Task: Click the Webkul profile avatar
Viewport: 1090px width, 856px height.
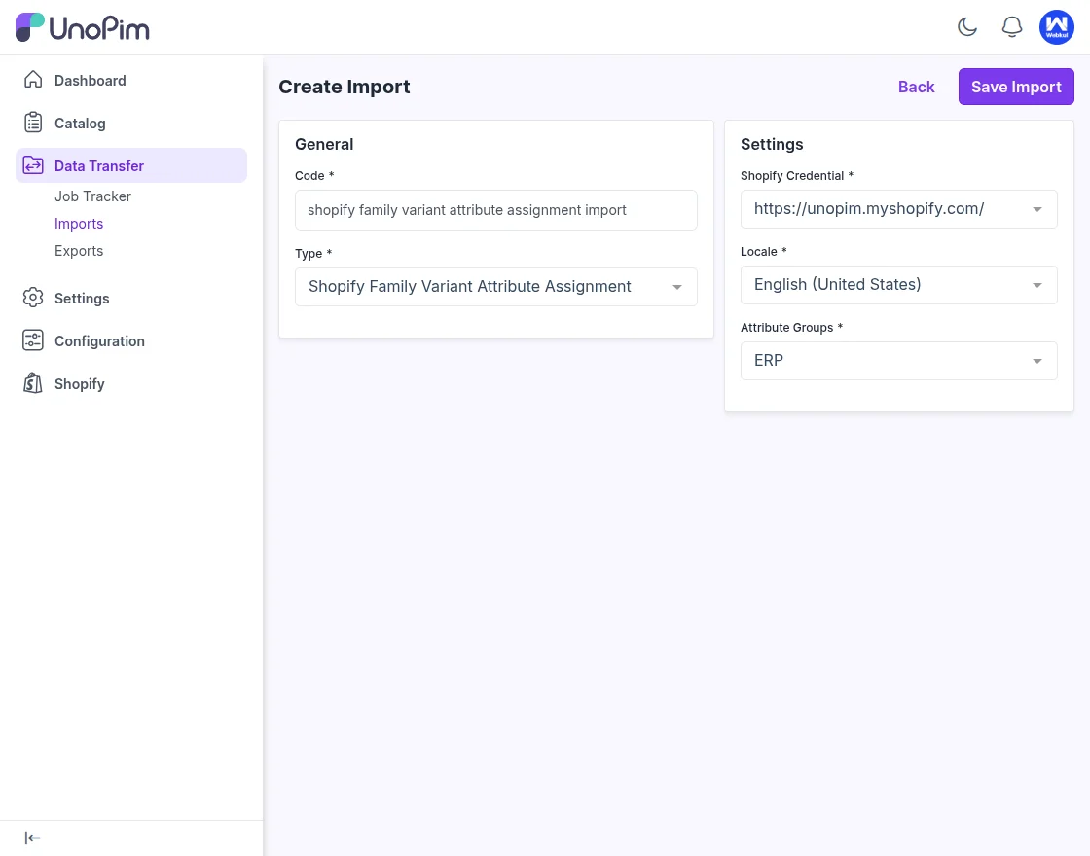Action: click(x=1057, y=27)
